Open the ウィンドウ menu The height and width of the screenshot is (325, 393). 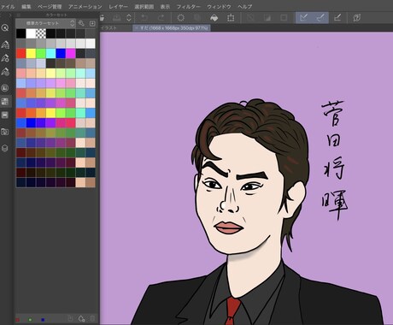tap(219, 6)
